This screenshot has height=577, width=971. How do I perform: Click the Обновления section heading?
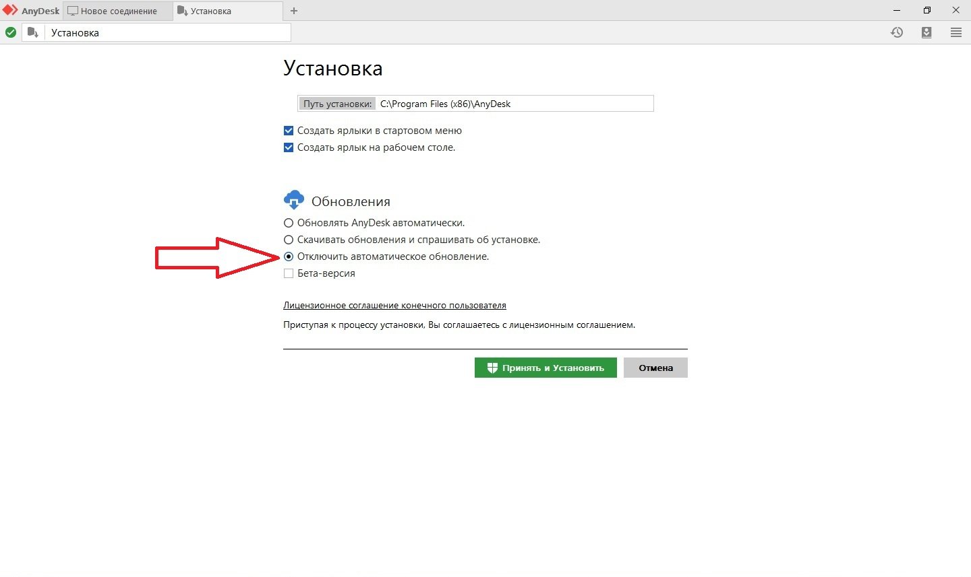(x=351, y=201)
